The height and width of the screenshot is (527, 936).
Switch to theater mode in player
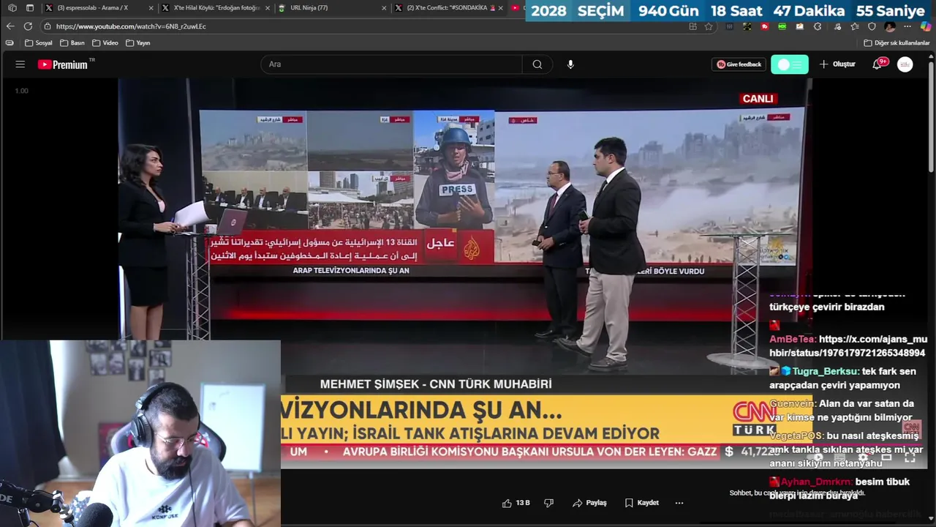click(886, 457)
